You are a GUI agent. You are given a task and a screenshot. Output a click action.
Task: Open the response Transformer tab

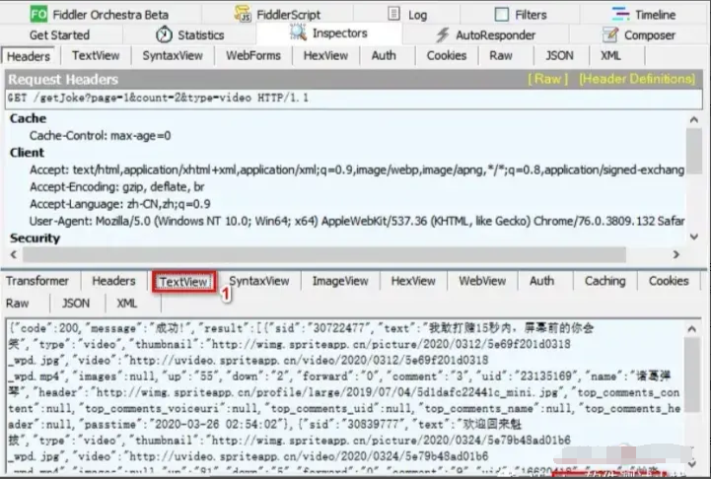tap(37, 281)
